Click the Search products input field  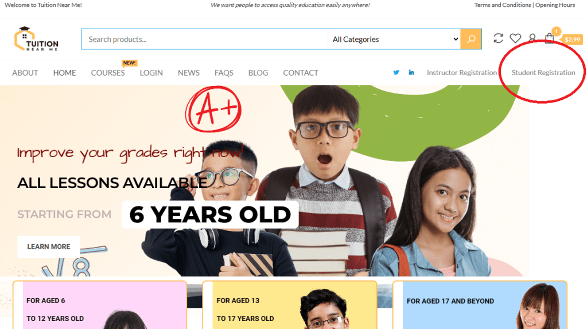point(205,39)
